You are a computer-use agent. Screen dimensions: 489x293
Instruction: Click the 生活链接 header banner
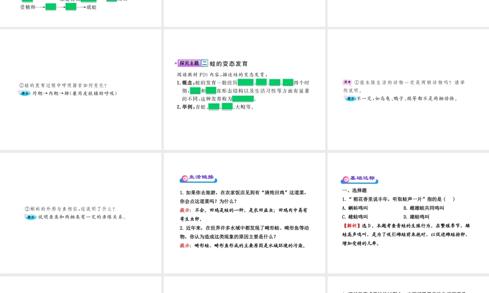pos(199,178)
